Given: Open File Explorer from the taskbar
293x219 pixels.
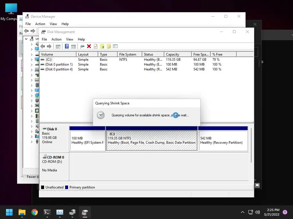Looking at the screenshot, I should click(x=22, y=212).
